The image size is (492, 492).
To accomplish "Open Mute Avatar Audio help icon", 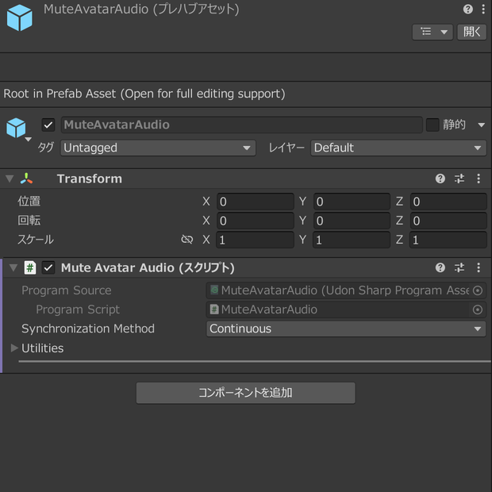I will coord(440,267).
